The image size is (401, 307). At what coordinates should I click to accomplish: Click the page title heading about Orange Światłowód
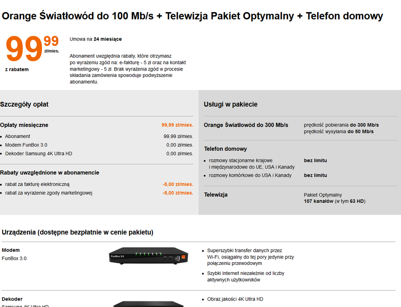click(192, 16)
